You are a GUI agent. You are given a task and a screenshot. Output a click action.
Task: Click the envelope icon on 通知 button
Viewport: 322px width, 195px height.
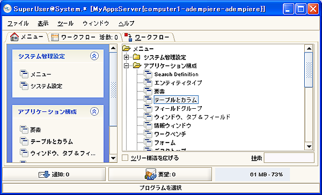(x=44, y=175)
